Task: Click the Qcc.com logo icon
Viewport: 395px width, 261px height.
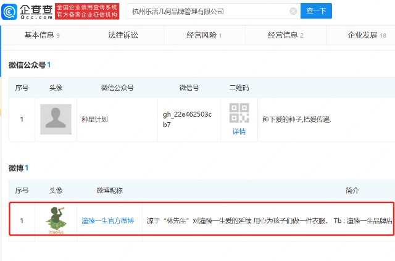Action: [9, 12]
